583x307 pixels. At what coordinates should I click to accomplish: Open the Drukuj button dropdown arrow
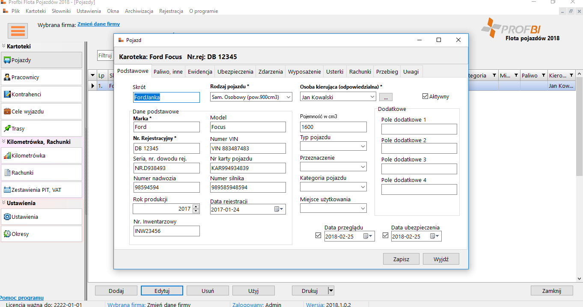click(330, 291)
